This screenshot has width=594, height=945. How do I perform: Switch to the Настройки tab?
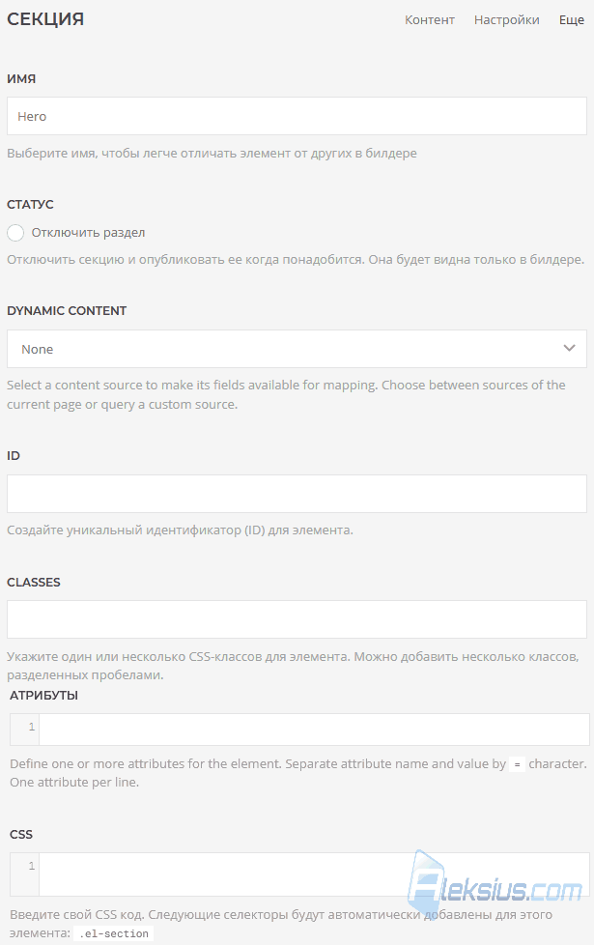coord(507,20)
